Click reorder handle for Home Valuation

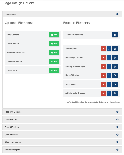[109, 75]
